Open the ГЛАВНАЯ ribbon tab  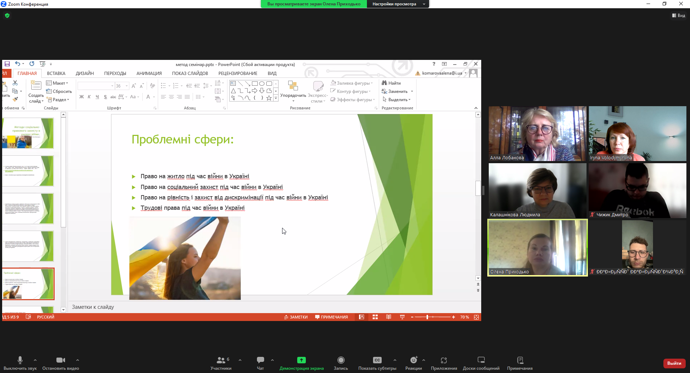click(27, 74)
